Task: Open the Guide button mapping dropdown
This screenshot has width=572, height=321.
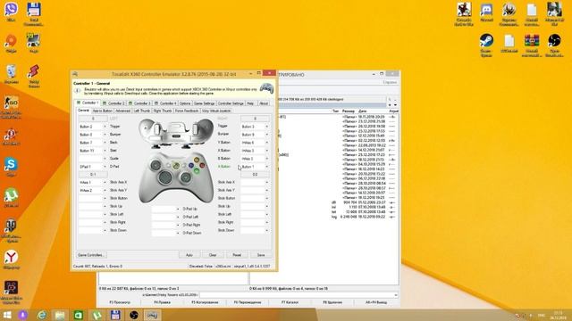Action: pyautogui.click(x=105, y=159)
